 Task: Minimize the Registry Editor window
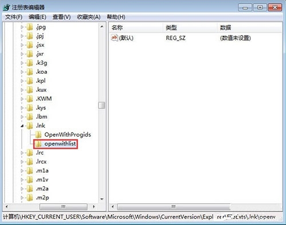(x=245, y=7)
